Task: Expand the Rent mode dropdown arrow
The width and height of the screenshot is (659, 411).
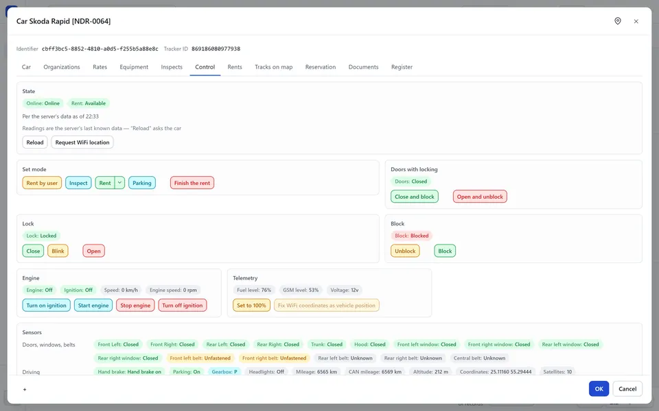Action: [x=119, y=183]
